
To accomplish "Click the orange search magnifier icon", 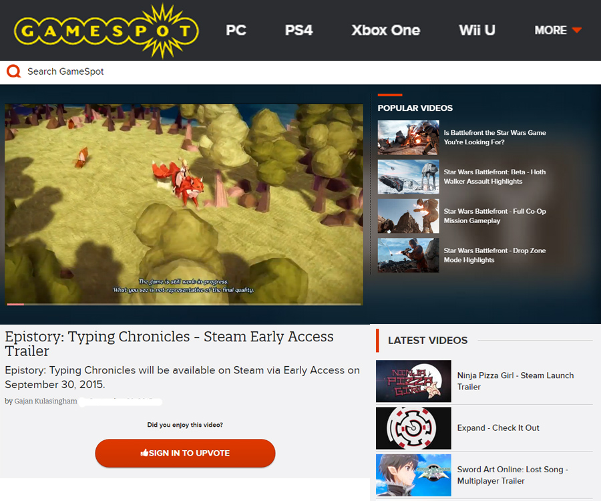I will click(x=14, y=71).
